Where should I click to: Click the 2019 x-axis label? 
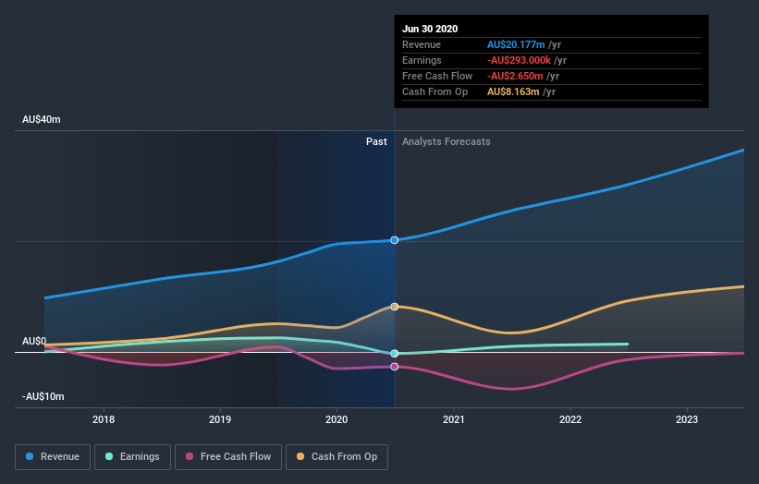(x=220, y=419)
